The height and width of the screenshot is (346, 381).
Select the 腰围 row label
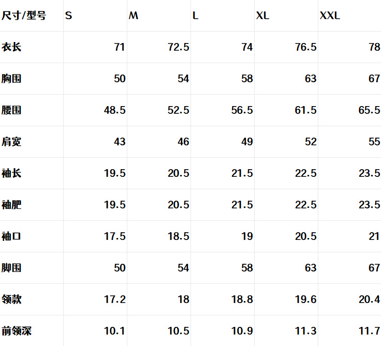[11, 110]
